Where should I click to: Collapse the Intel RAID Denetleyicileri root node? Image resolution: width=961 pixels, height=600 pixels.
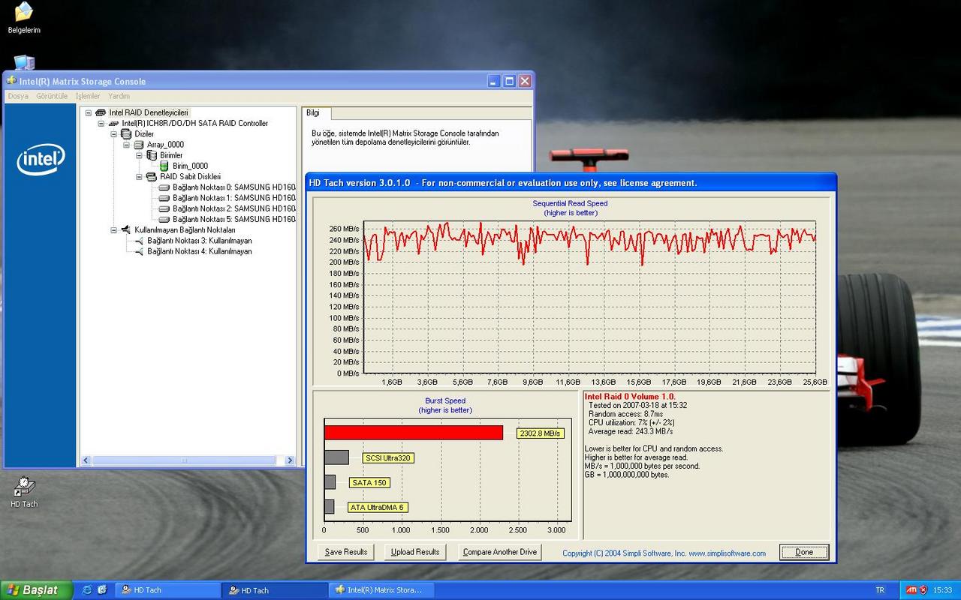coord(89,112)
